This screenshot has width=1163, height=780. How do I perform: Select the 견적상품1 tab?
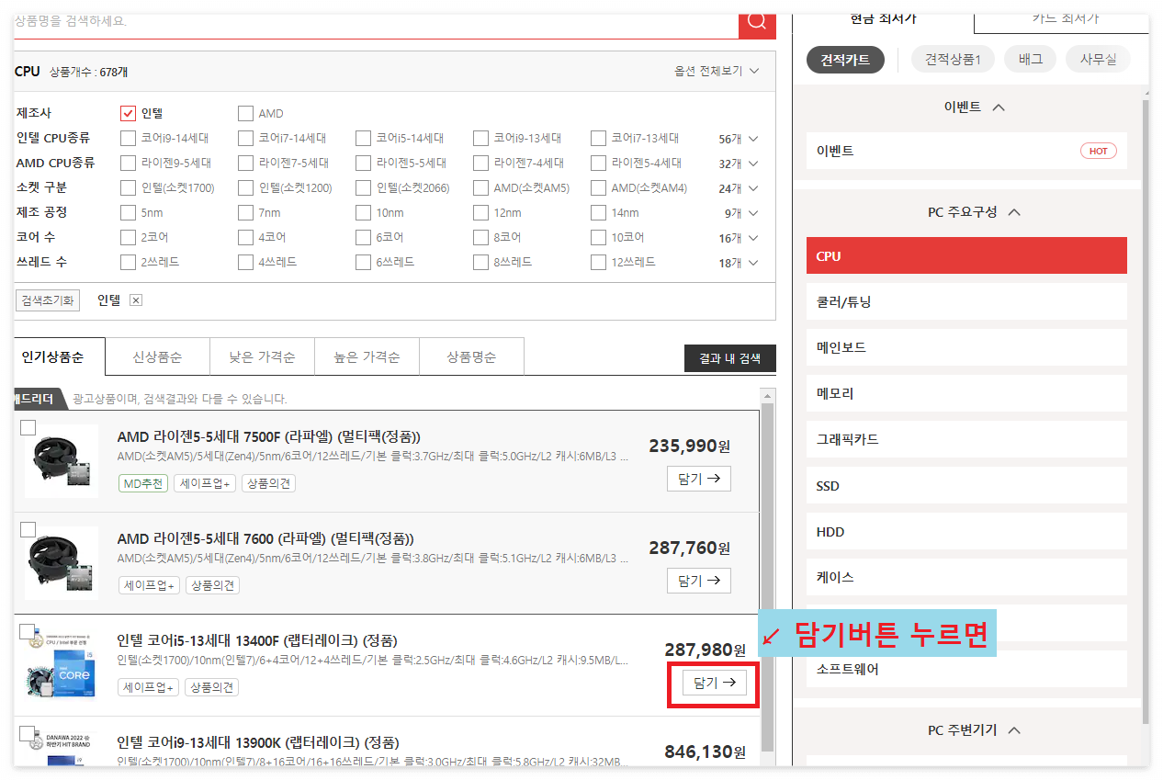pyautogui.click(x=953, y=60)
